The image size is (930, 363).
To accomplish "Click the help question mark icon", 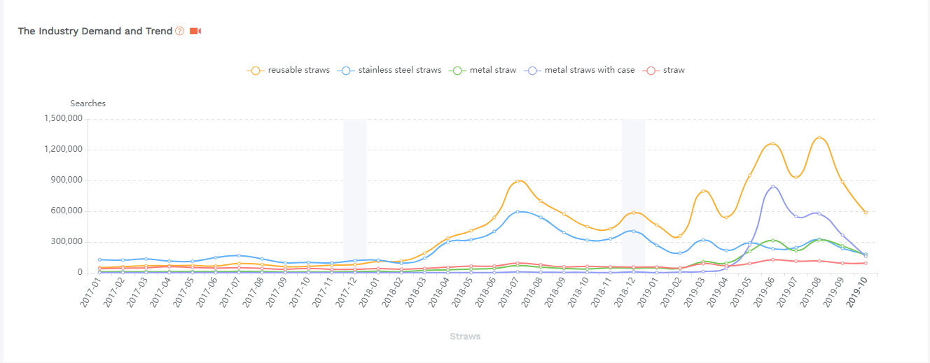I will click(180, 31).
